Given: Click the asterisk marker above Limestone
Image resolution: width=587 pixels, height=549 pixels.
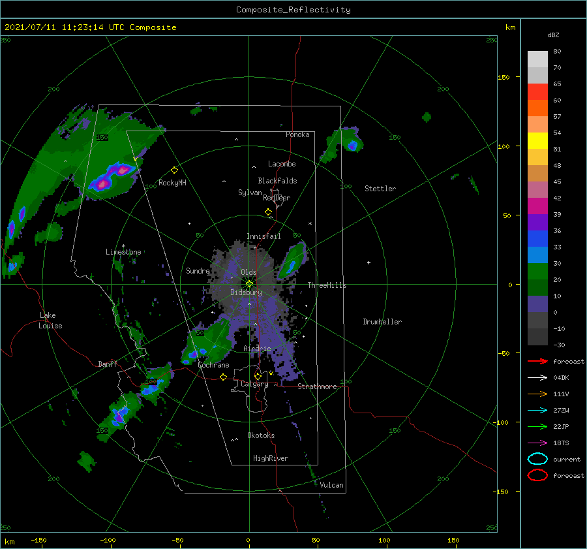Looking at the screenshot, I should coord(123,246).
